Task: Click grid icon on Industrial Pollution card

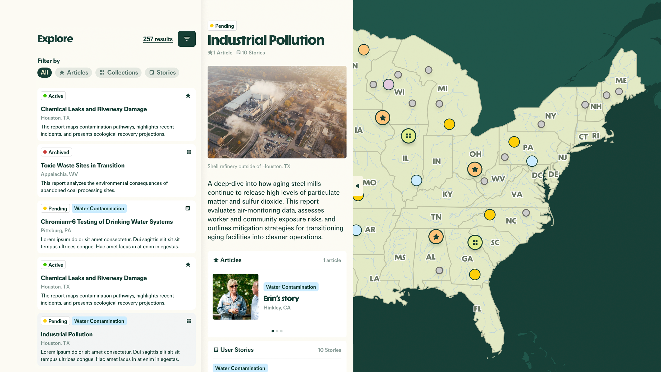Action: (x=189, y=321)
